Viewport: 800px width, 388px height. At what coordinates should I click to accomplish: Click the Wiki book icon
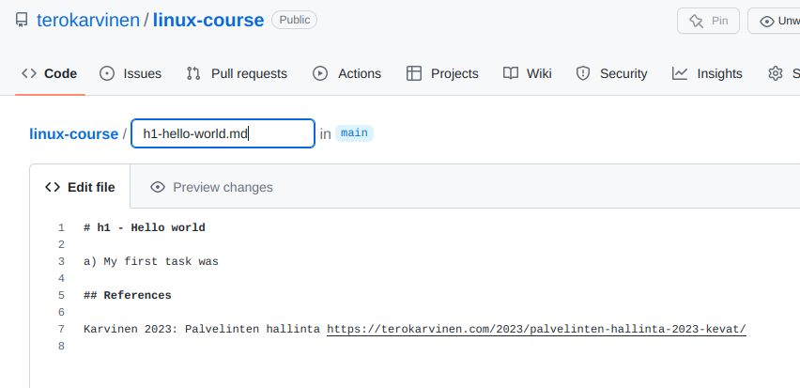pos(511,73)
